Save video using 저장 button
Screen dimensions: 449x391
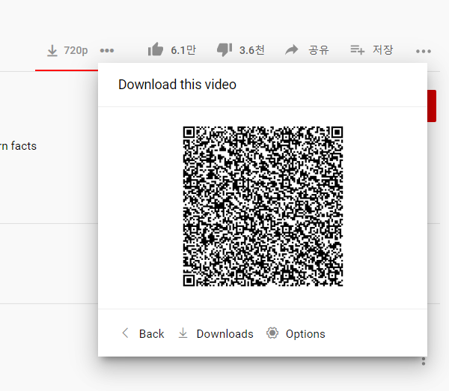pyautogui.click(x=383, y=50)
